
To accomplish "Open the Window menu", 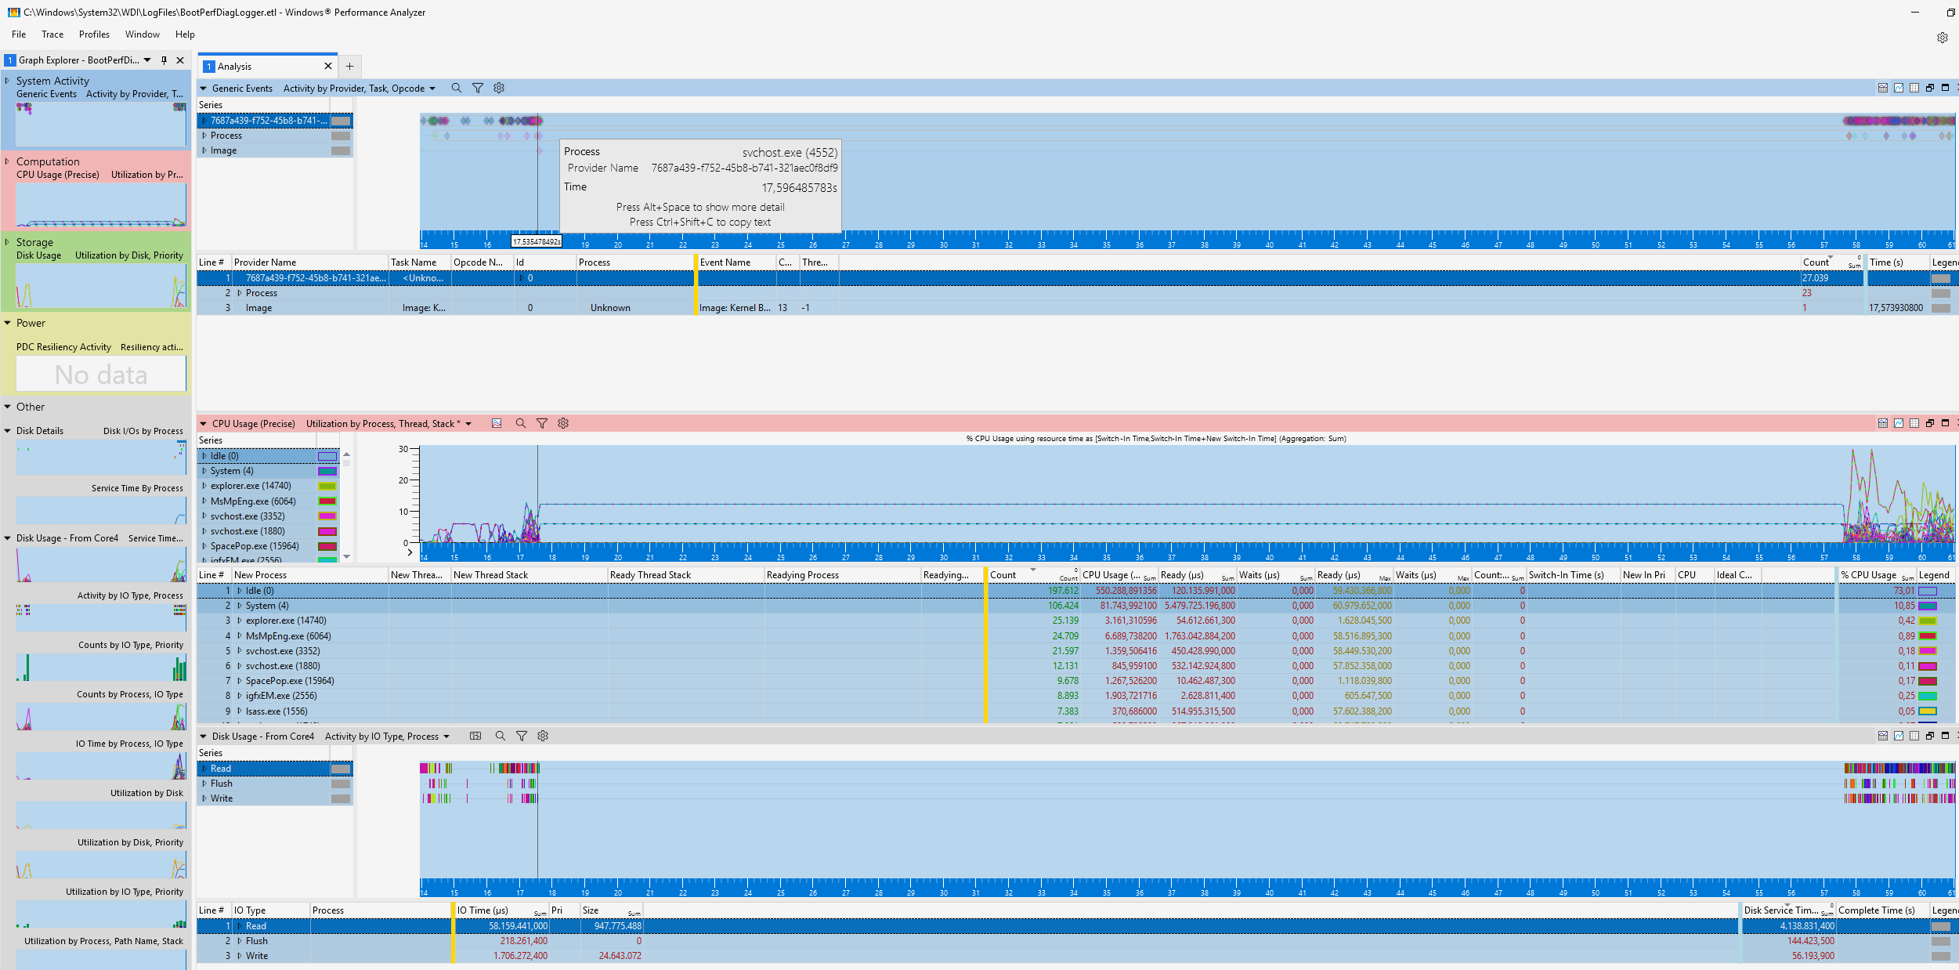I will point(143,34).
